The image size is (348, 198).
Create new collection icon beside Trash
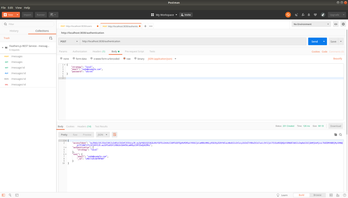51,38
